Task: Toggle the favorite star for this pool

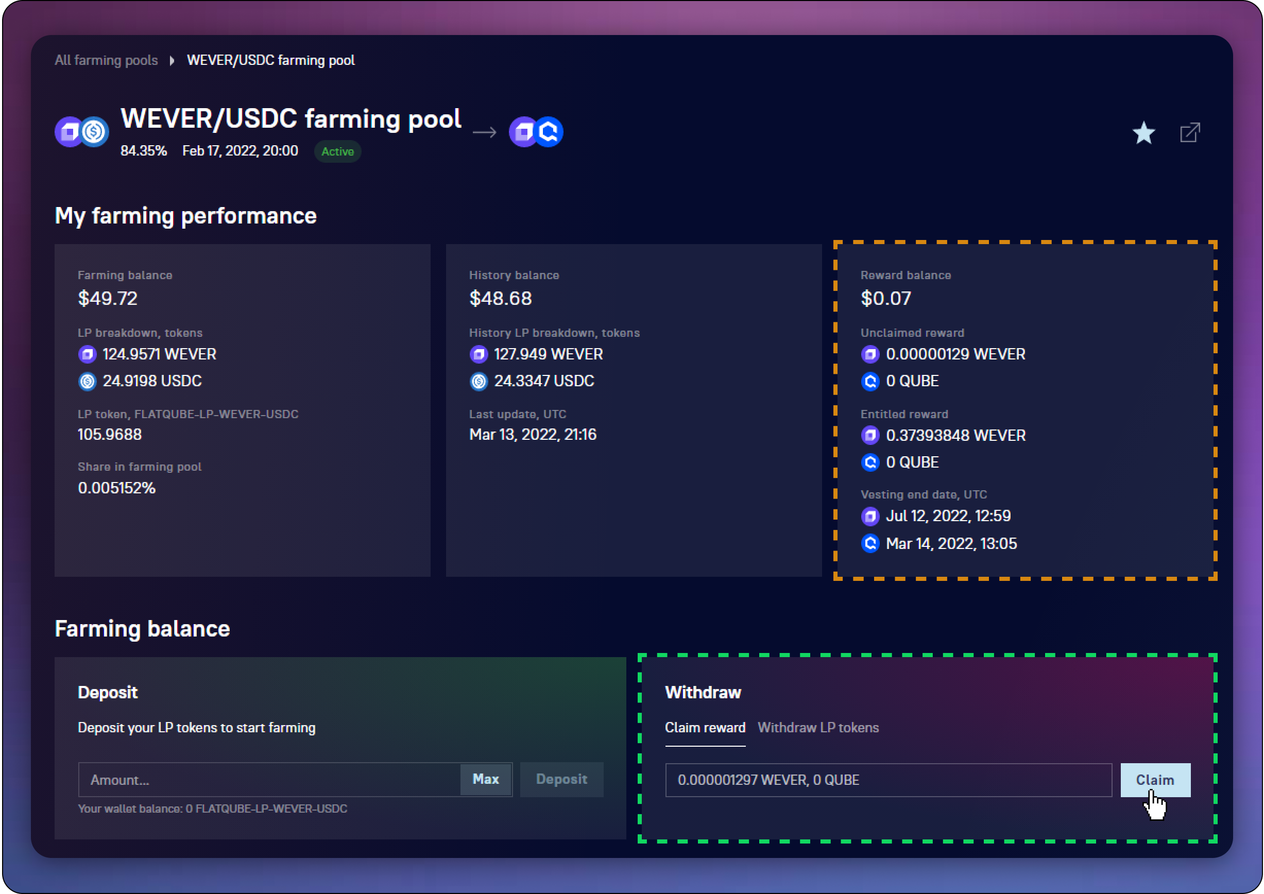Action: [x=1143, y=133]
